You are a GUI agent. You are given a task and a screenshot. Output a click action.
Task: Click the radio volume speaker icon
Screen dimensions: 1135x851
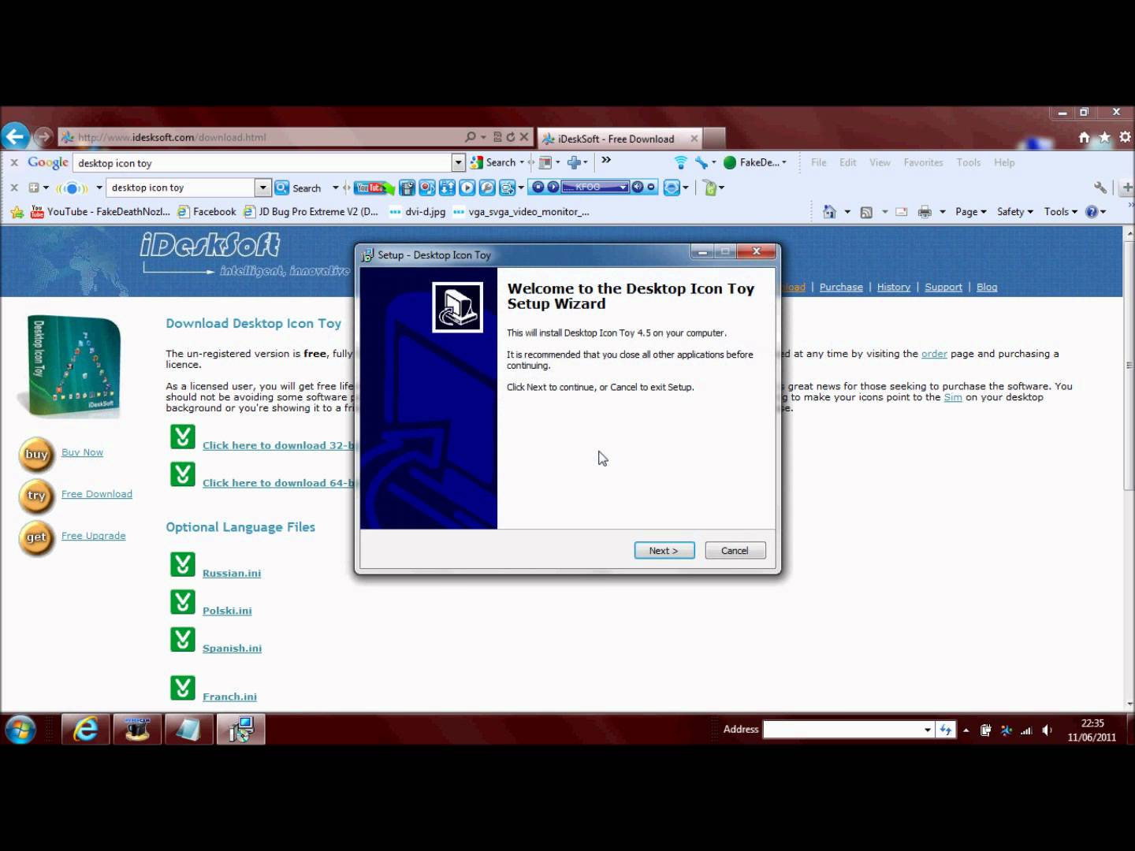pyautogui.click(x=638, y=188)
